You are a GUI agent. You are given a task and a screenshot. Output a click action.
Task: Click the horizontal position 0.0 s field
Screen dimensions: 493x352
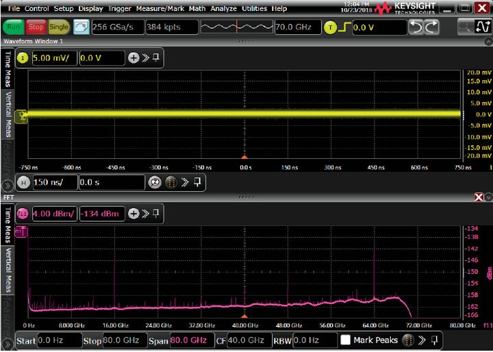(x=112, y=182)
